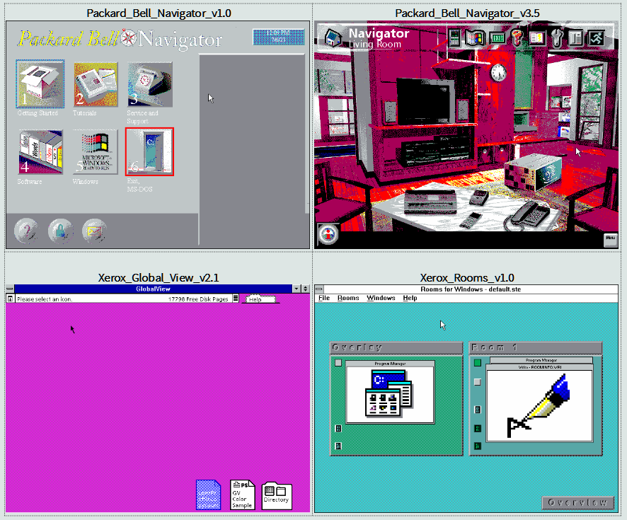This screenshot has height=520, width=627.
Task: Click Program Manager title bar in Room 1
Action: point(541,360)
